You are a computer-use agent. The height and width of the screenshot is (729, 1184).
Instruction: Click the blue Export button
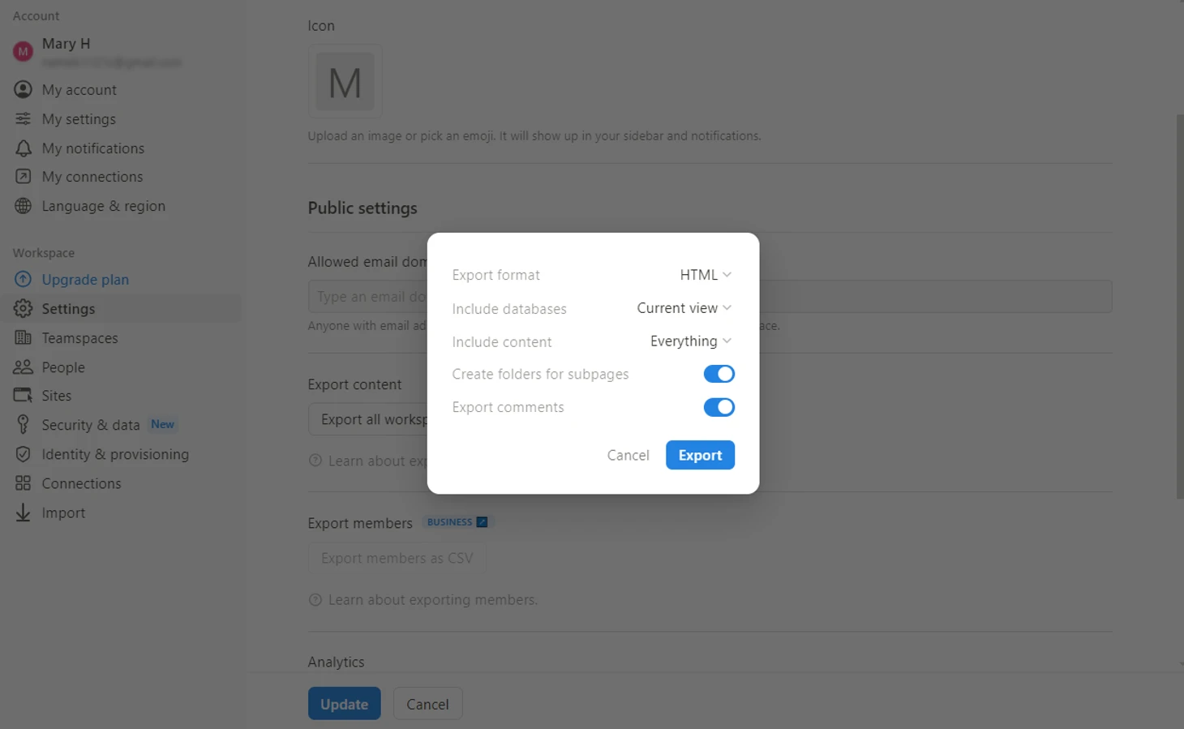pyautogui.click(x=700, y=455)
